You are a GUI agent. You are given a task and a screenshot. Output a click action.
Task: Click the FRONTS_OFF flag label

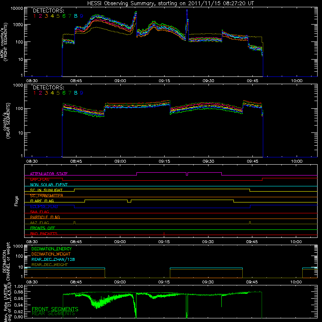click(43, 228)
